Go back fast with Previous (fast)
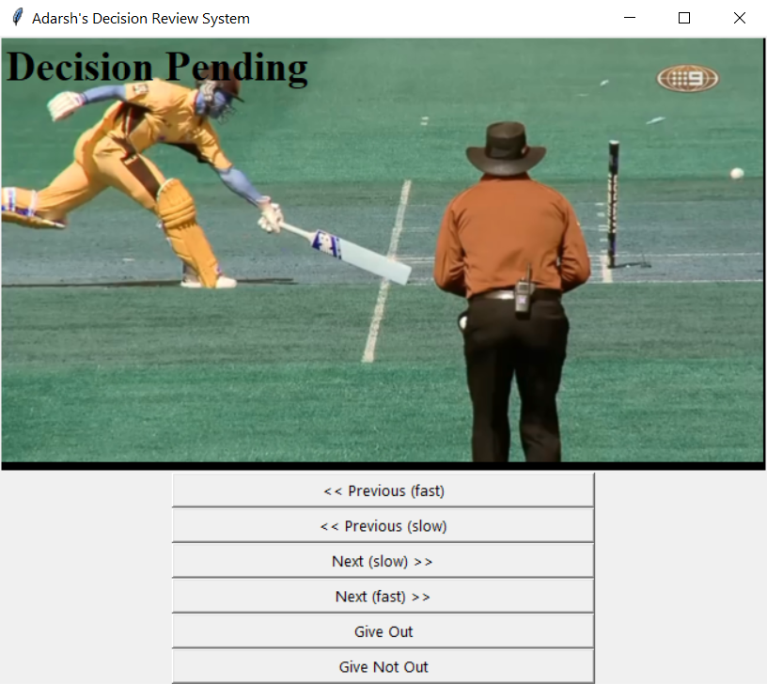The width and height of the screenshot is (767, 684). pyautogui.click(x=383, y=490)
